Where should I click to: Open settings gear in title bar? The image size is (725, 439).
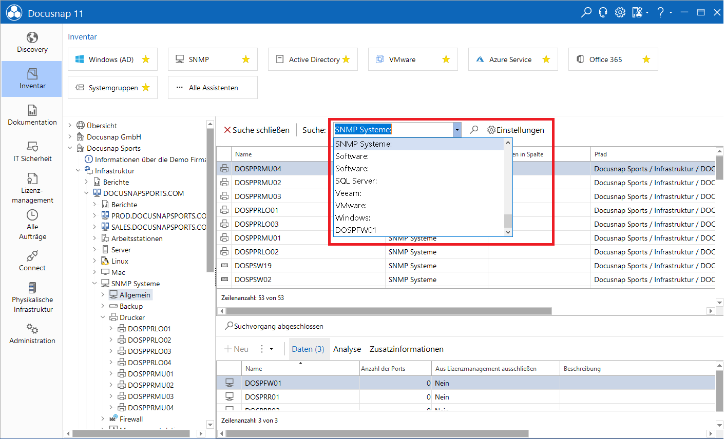620,12
